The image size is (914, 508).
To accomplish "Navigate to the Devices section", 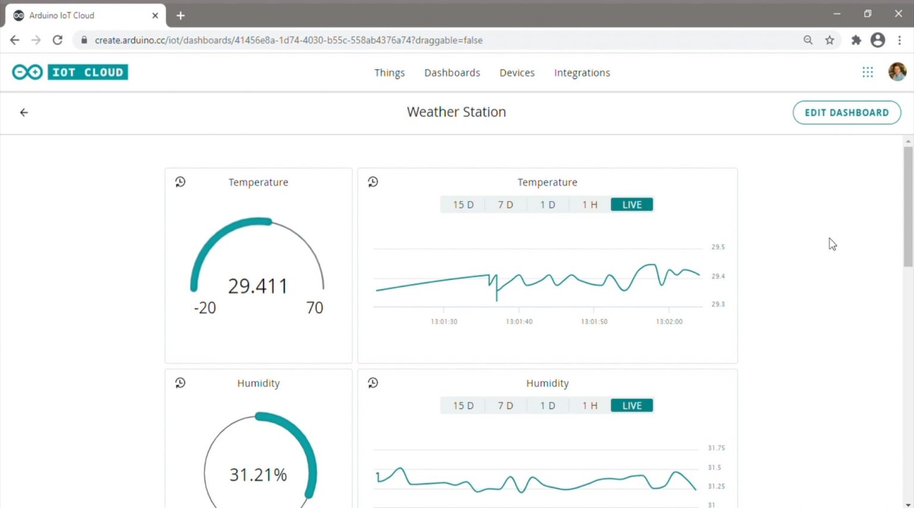I will pos(517,72).
